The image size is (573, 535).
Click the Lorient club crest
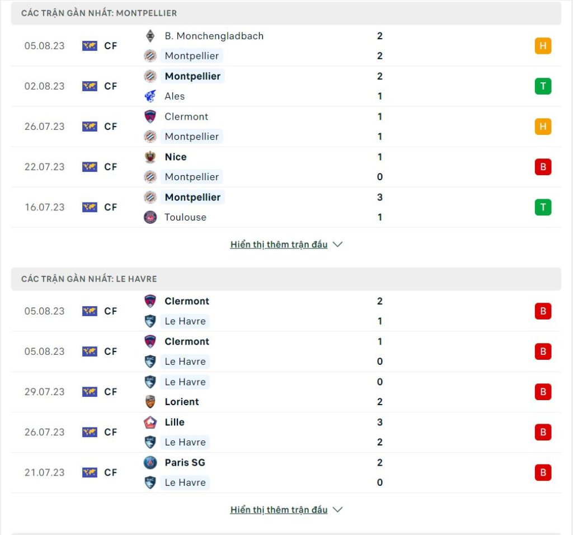150,402
